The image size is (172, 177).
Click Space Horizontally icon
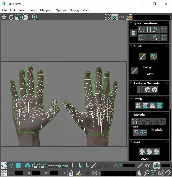tap(164, 30)
